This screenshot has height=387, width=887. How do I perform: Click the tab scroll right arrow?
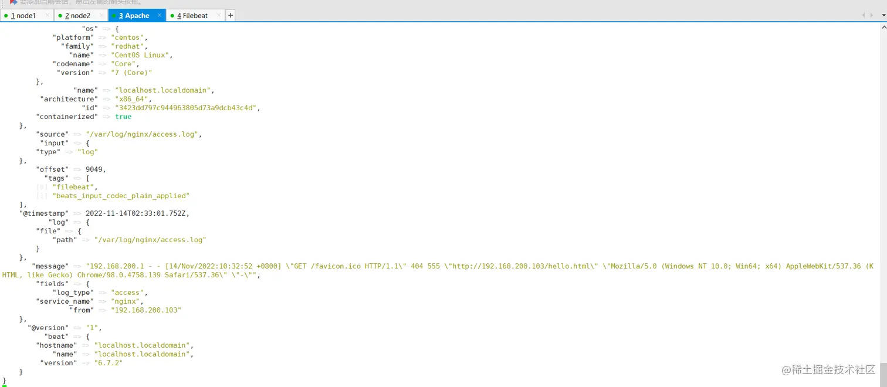pyautogui.click(x=871, y=16)
